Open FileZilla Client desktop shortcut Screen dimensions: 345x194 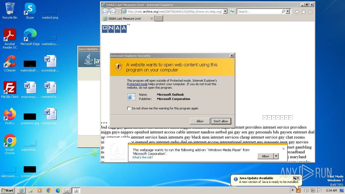pyautogui.click(x=10, y=90)
